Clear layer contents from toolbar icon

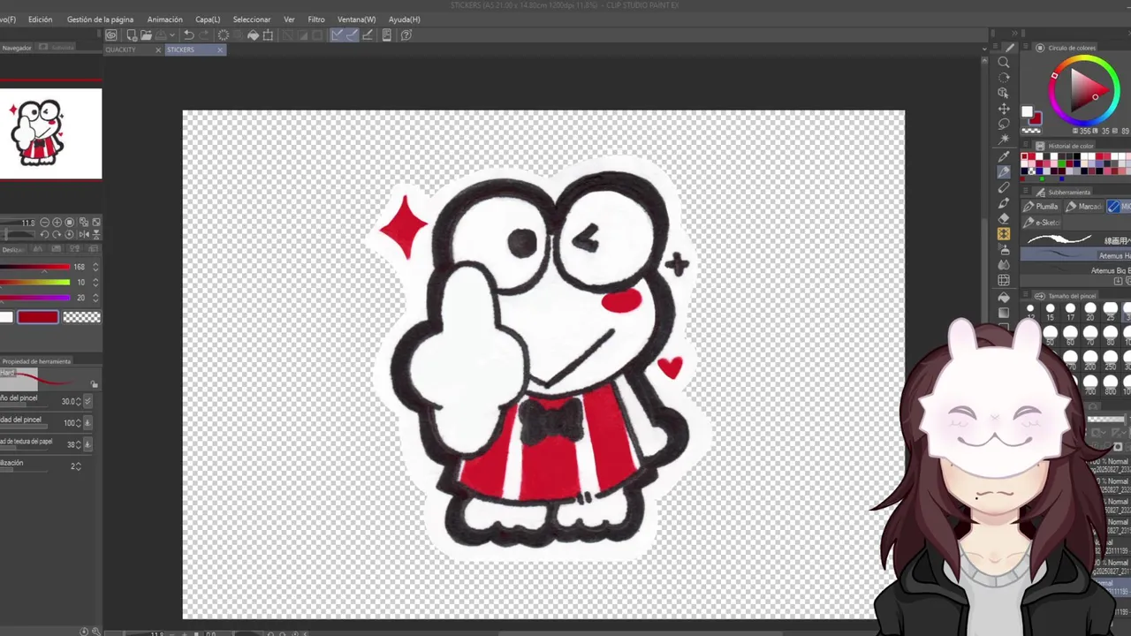coord(224,35)
